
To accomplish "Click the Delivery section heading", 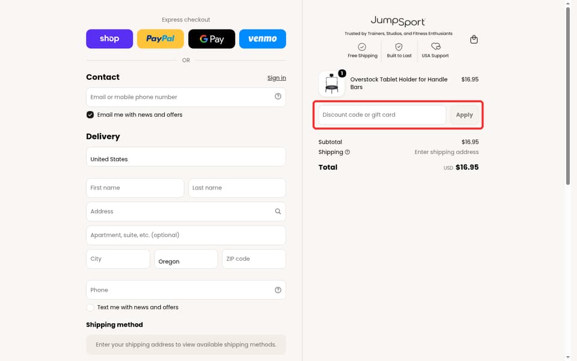I will click(103, 137).
